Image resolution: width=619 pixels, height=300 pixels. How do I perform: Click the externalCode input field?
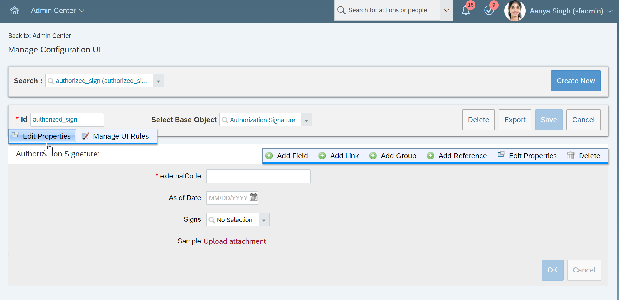coord(258,176)
